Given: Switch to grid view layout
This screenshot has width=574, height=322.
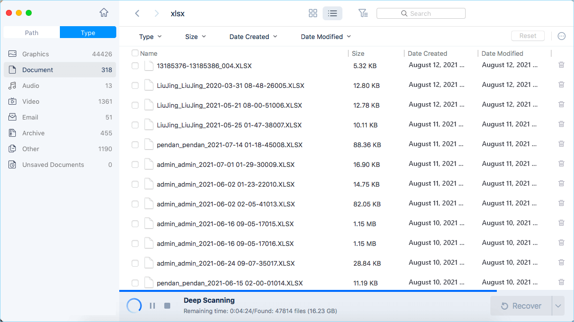Looking at the screenshot, I should point(313,13).
